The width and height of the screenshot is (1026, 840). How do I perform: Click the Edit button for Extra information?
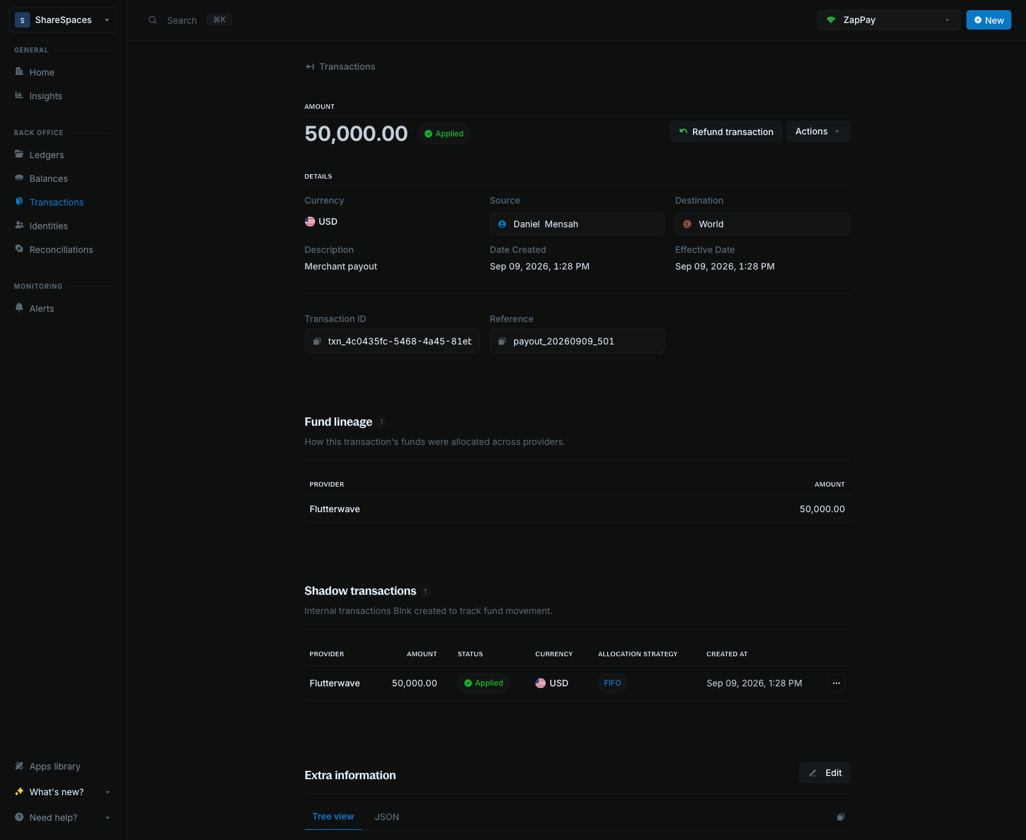point(825,773)
